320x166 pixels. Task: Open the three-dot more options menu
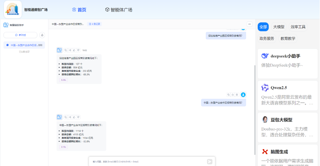249,24
